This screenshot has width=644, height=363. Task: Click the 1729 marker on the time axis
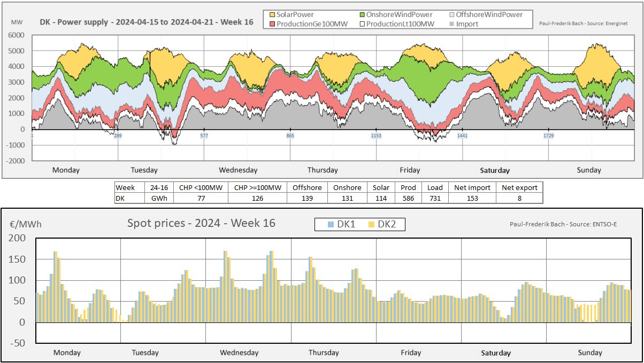(x=549, y=136)
